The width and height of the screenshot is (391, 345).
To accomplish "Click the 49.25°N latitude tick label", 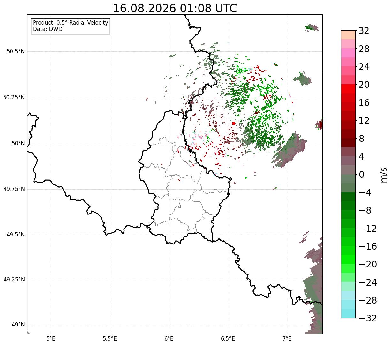I will [x=14, y=280].
